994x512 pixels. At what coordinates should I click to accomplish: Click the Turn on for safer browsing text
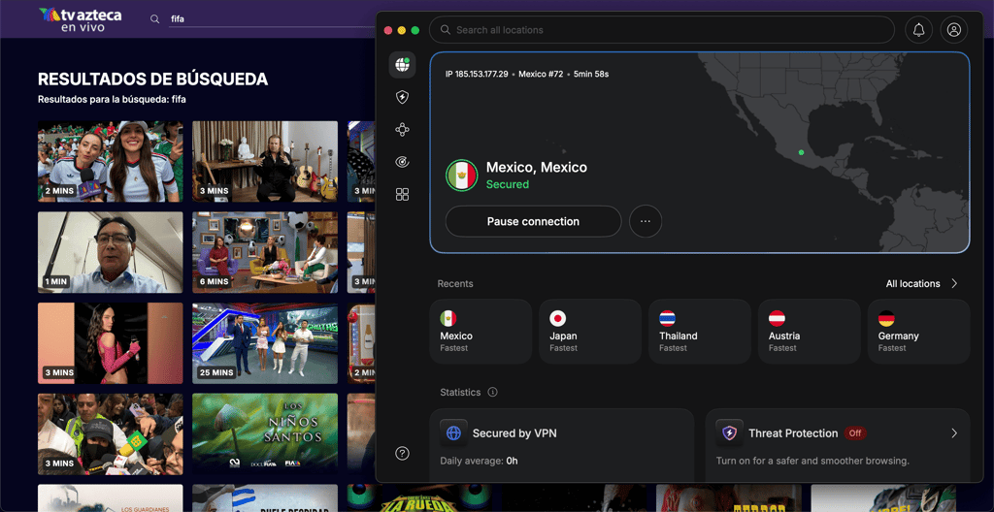(812, 461)
